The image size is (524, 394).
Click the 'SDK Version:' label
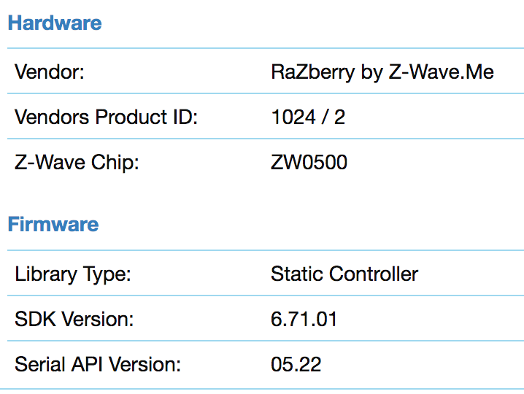point(74,319)
